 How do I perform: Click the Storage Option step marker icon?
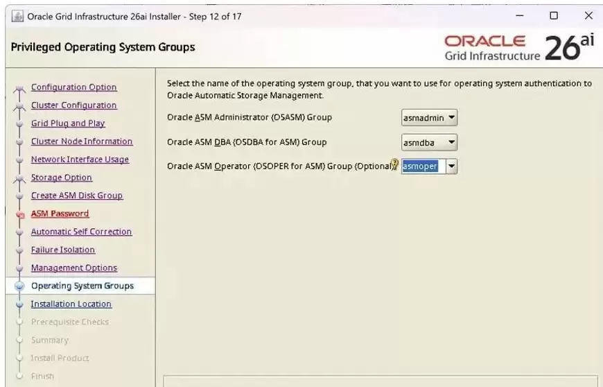(x=19, y=179)
